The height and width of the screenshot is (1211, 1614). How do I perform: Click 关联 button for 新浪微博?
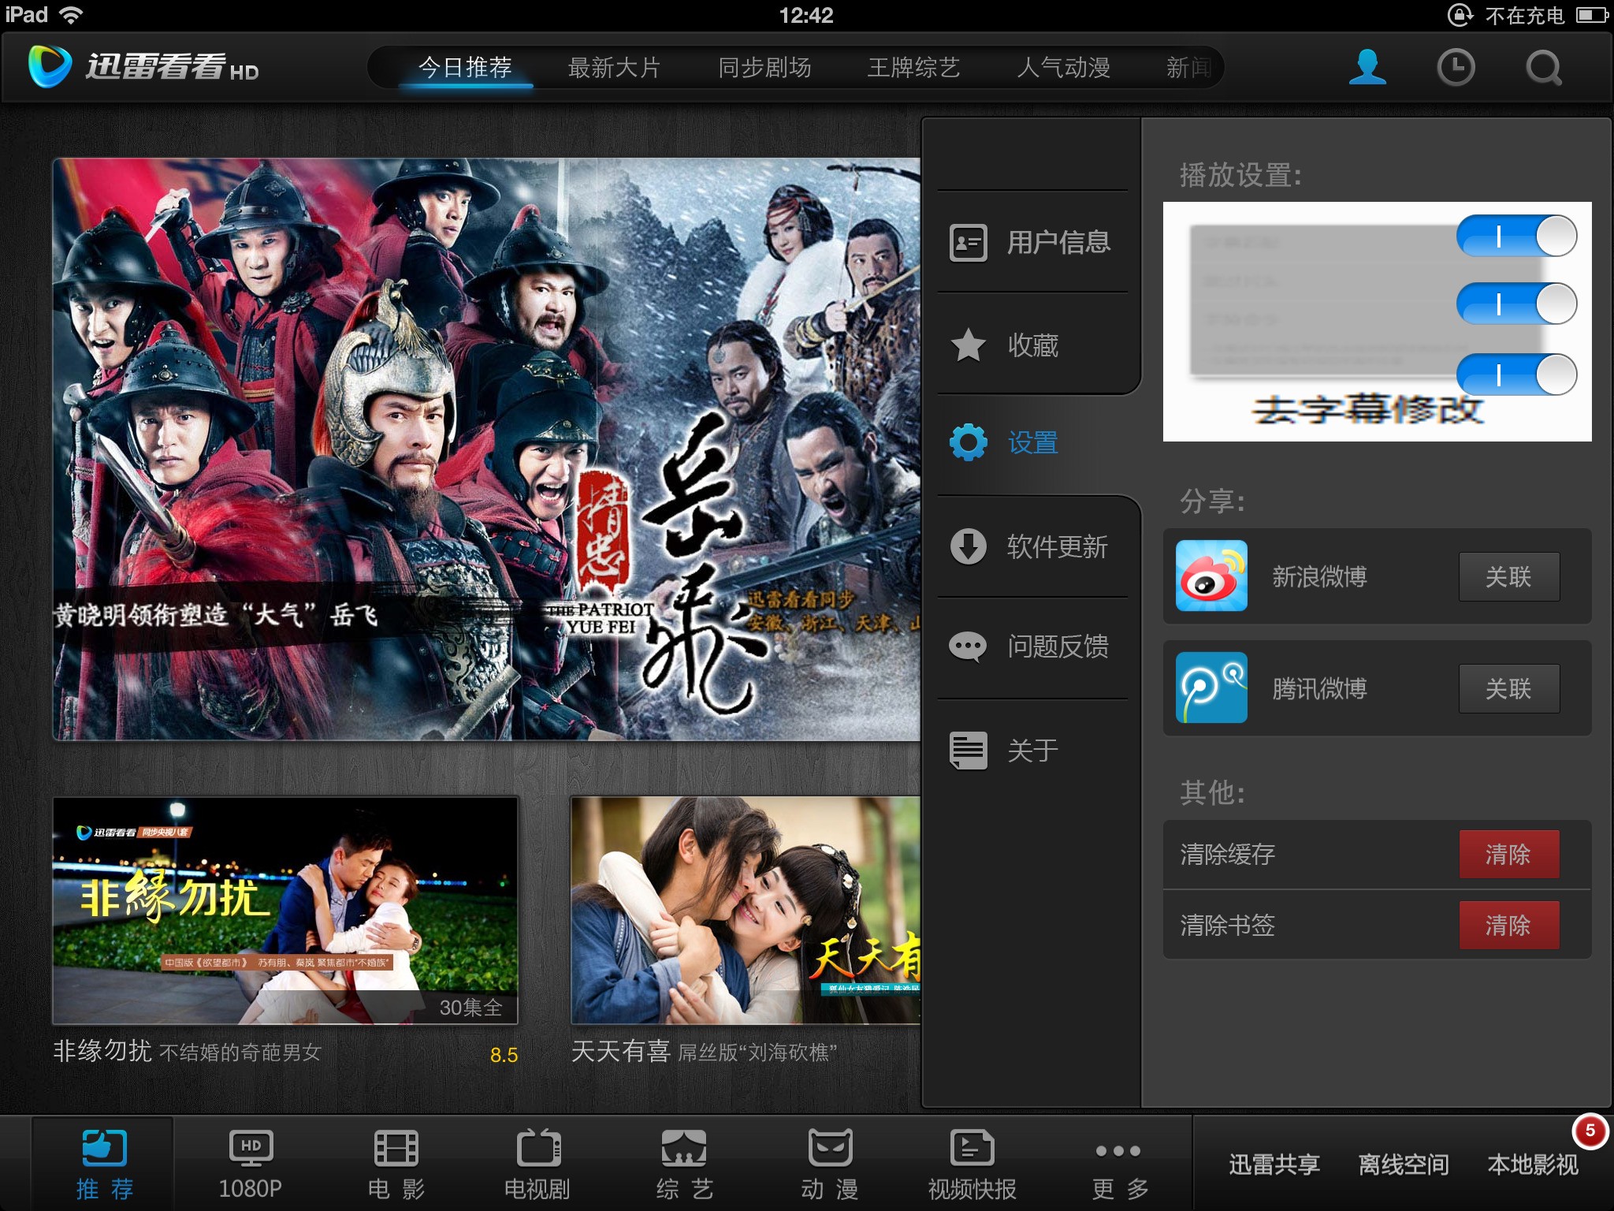[1508, 576]
